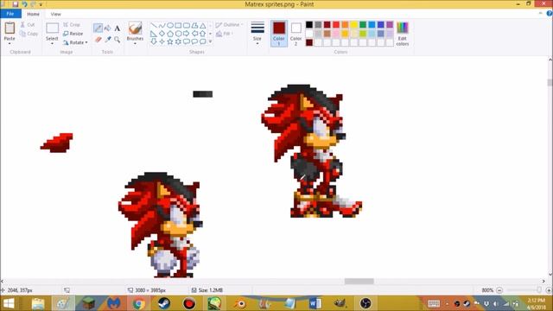The height and width of the screenshot is (311, 553).
Task: Choose the Right triangle shape
Action: tap(154, 34)
